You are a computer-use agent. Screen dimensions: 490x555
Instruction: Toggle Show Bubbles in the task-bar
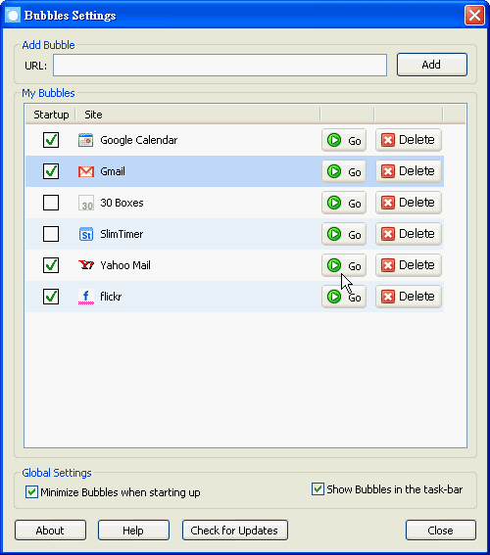(318, 489)
